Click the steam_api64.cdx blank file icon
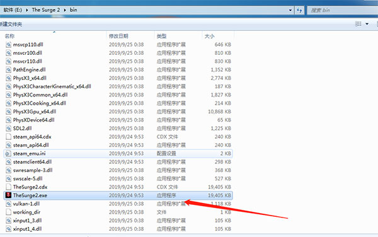378x237 pixels. point(8,137)
